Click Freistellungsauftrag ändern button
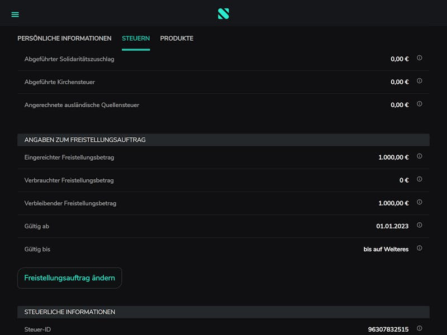Viewport: 447px width, 335px height. [x=69, y=277]
